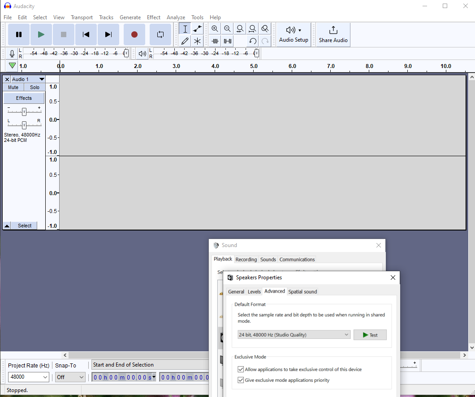Click the Audio 1 track gain slider
Screen dimensions: 475x397
[x=24, y=111]
